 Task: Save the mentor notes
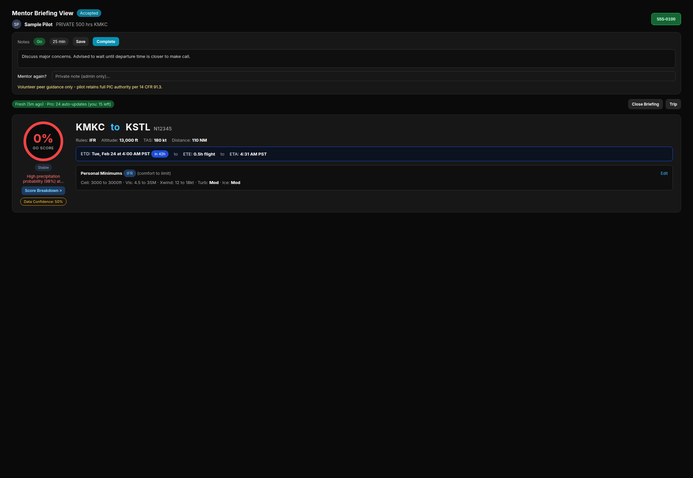(81, 42)
